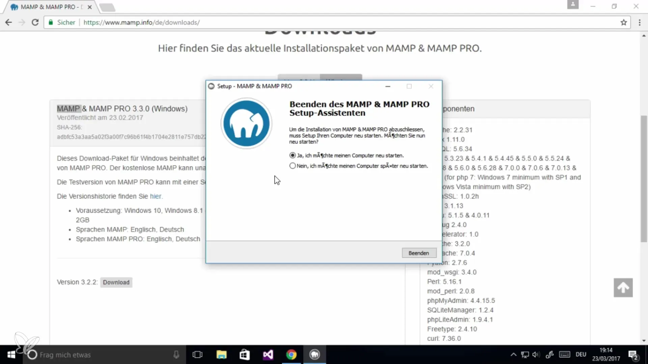Click 'curl: 7.36.0' component entry
Screen dimensions: 648x364
pyautogui.click(x=444, y=338)
